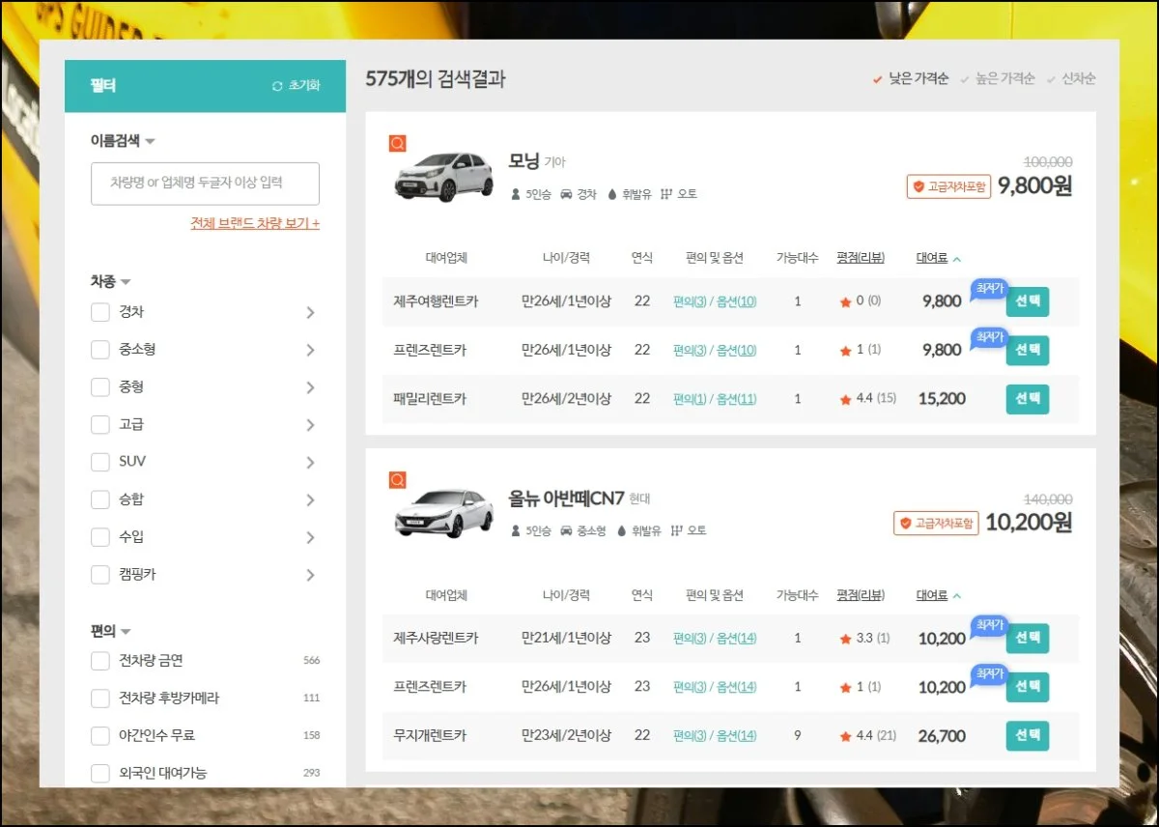Expand the 중형 category chevron
Image resolution: width=1159 pixels, height=827 pixels.
(310, 386)
